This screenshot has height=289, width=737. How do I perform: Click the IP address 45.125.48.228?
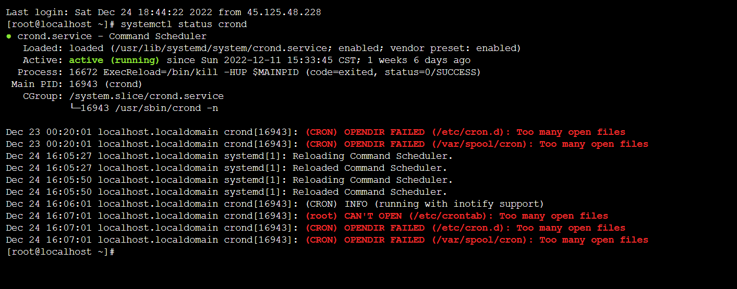point(281,12)
